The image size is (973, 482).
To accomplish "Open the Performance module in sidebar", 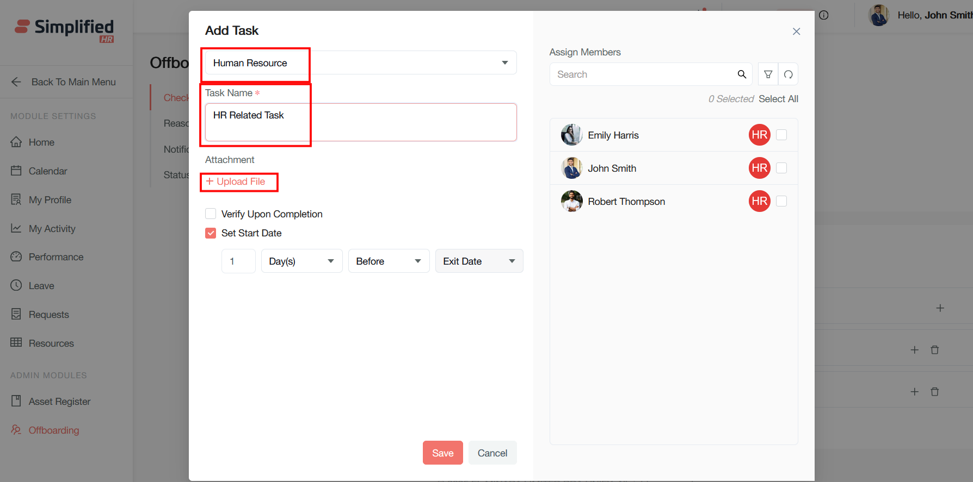I will [56, 257].
